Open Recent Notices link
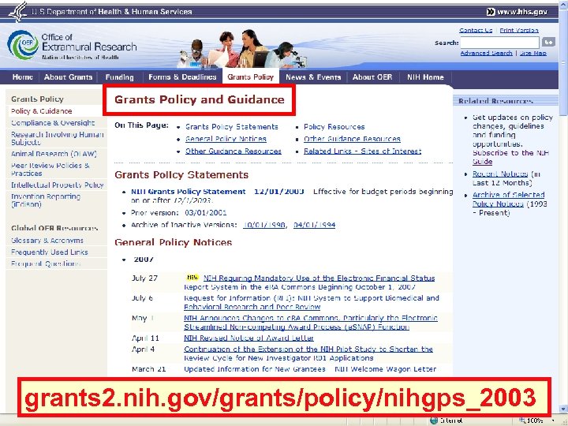 click(500, 174)
